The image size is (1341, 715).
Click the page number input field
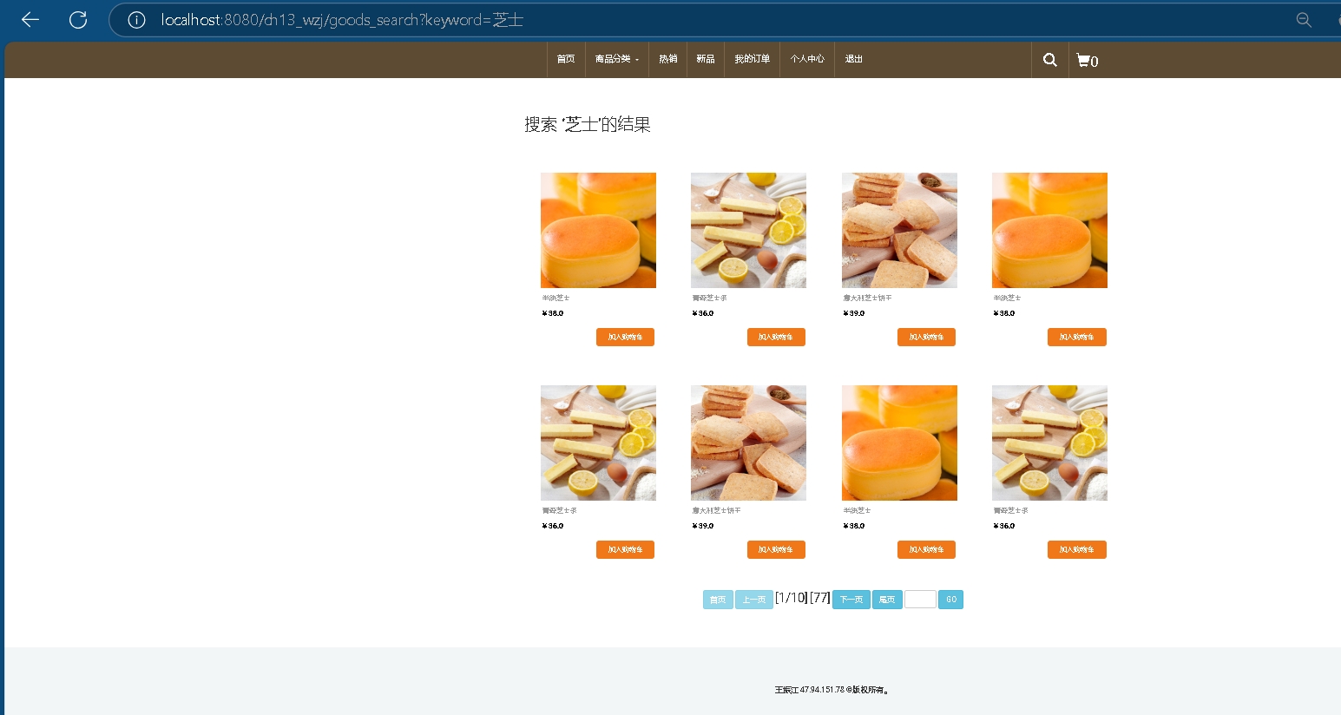click(920, 600)
